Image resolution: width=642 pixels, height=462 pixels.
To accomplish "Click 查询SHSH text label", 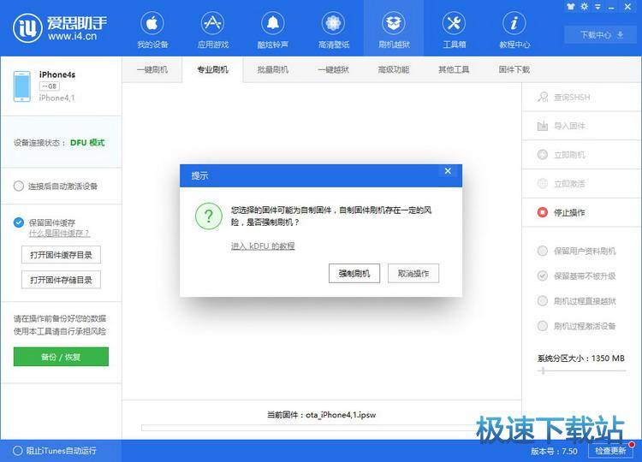I will coord(572,98).
